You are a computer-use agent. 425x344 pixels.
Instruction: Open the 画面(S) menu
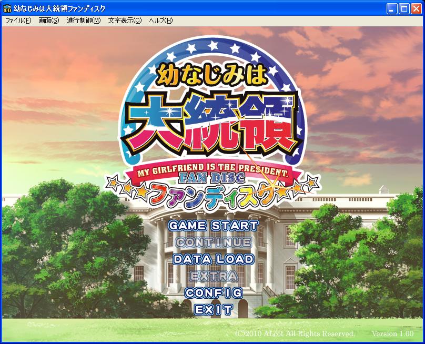tap(48, 21)
